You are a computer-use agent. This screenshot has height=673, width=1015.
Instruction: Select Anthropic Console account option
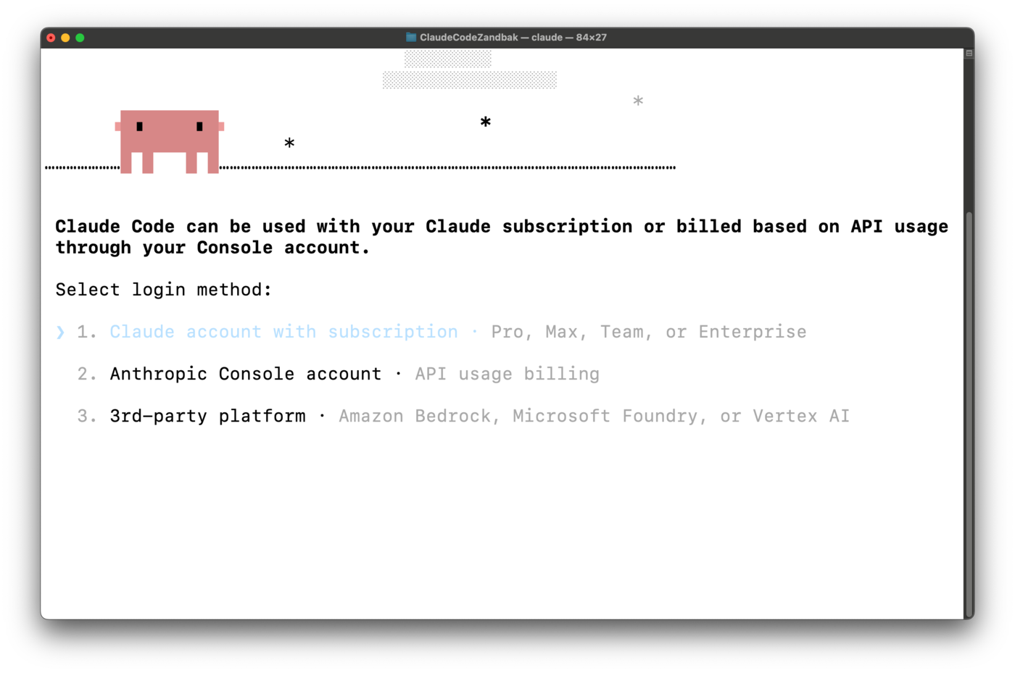click(x=245, y=374)
